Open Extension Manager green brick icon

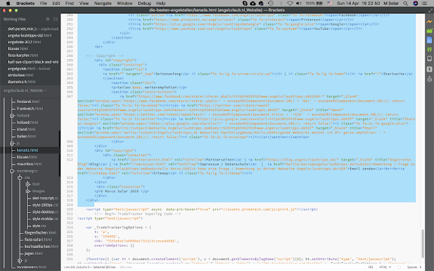click(429, 30)
